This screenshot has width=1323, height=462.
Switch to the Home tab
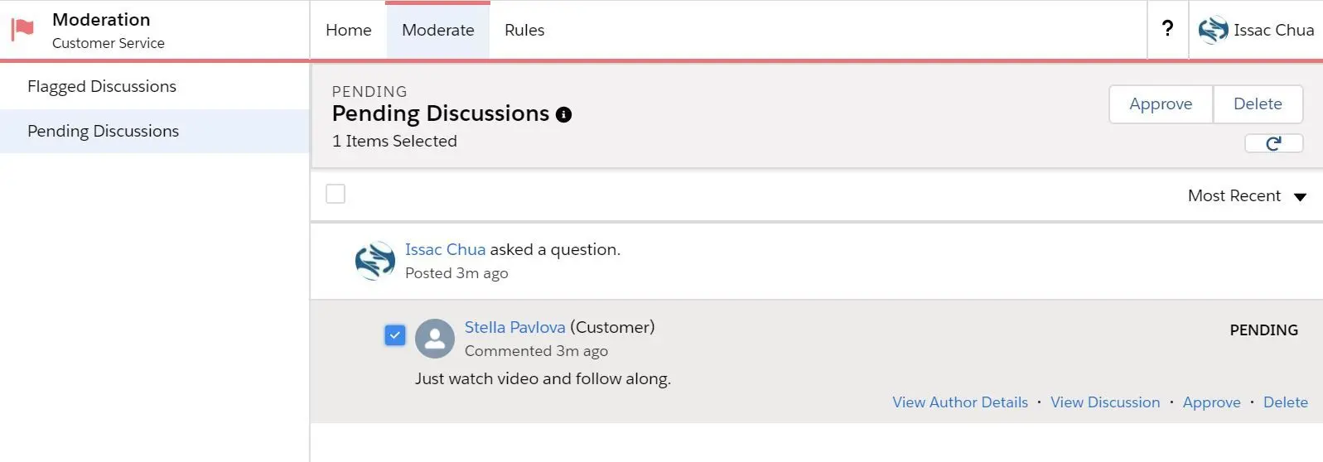tap(349, 30)
